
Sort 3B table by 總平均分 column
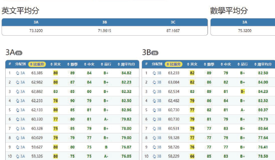pyautogui.click(x=263, y=64)
